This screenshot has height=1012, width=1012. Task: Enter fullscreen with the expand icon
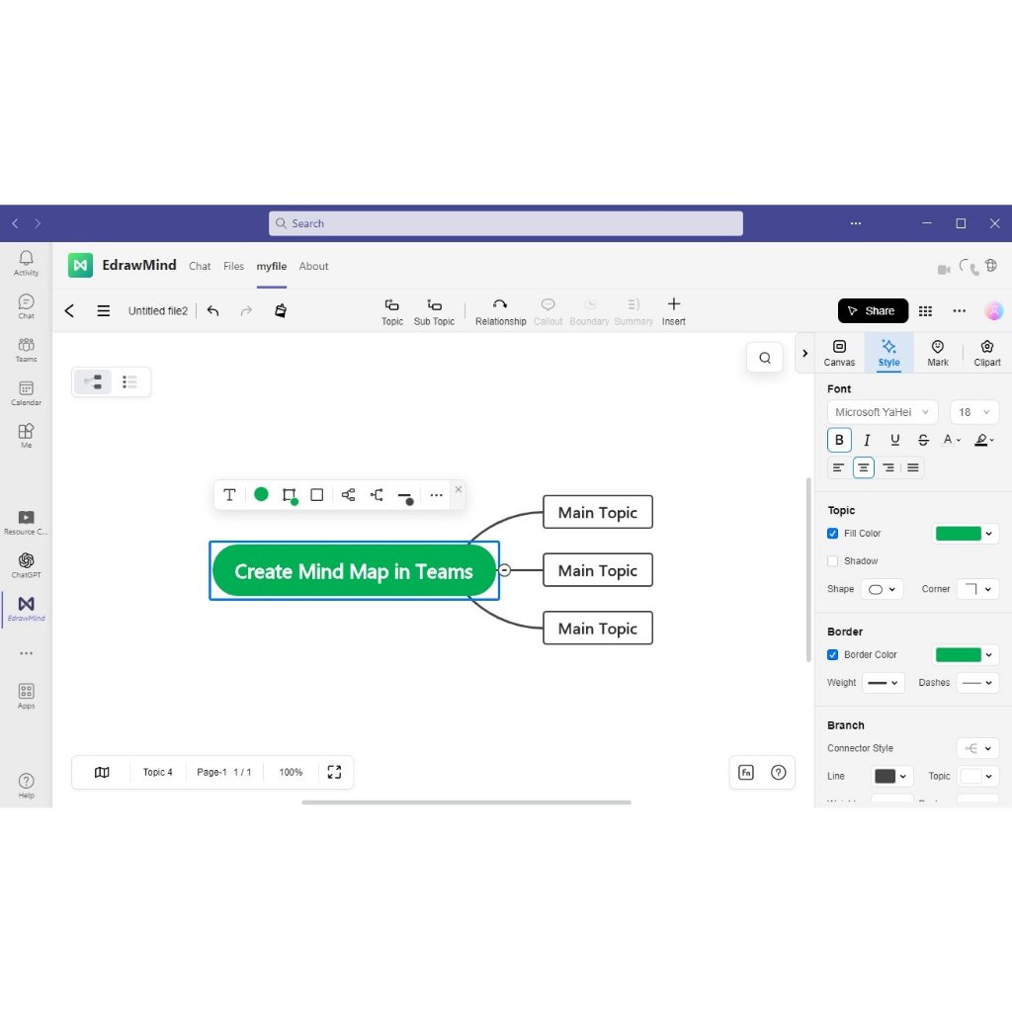[334, 772]
